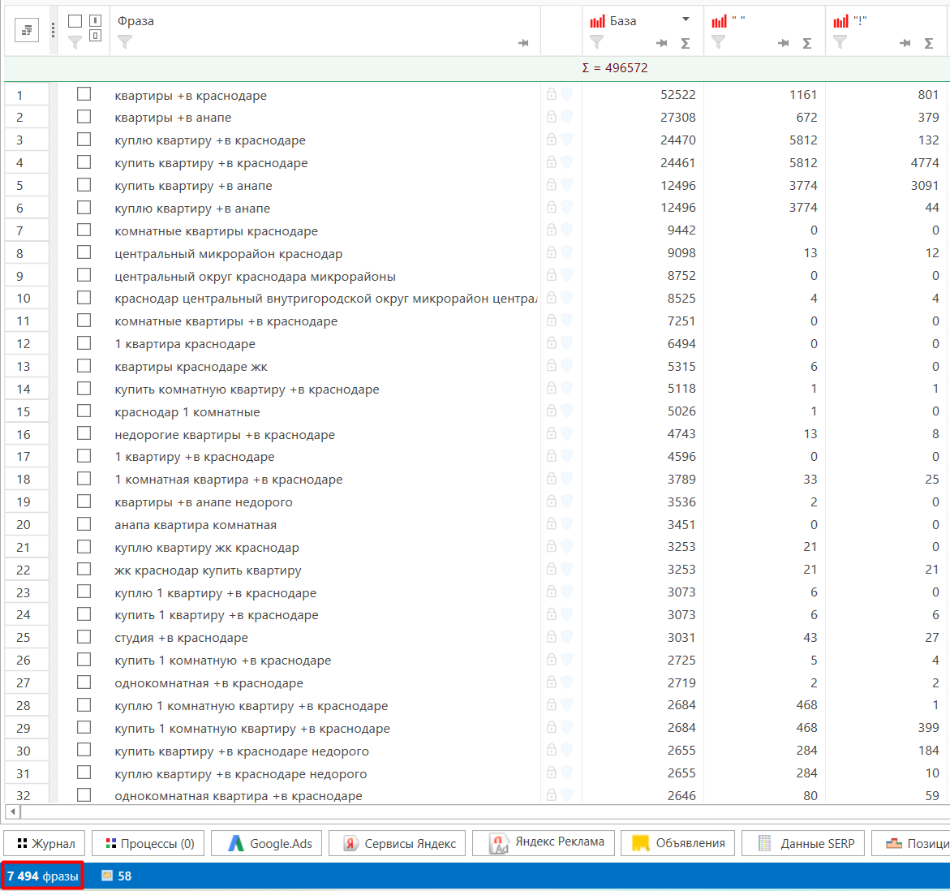The width and height of the screenshot is (950, 891).
Task: Open the Журнал tab
Action: pyautogui.click(x=45, y=843)
